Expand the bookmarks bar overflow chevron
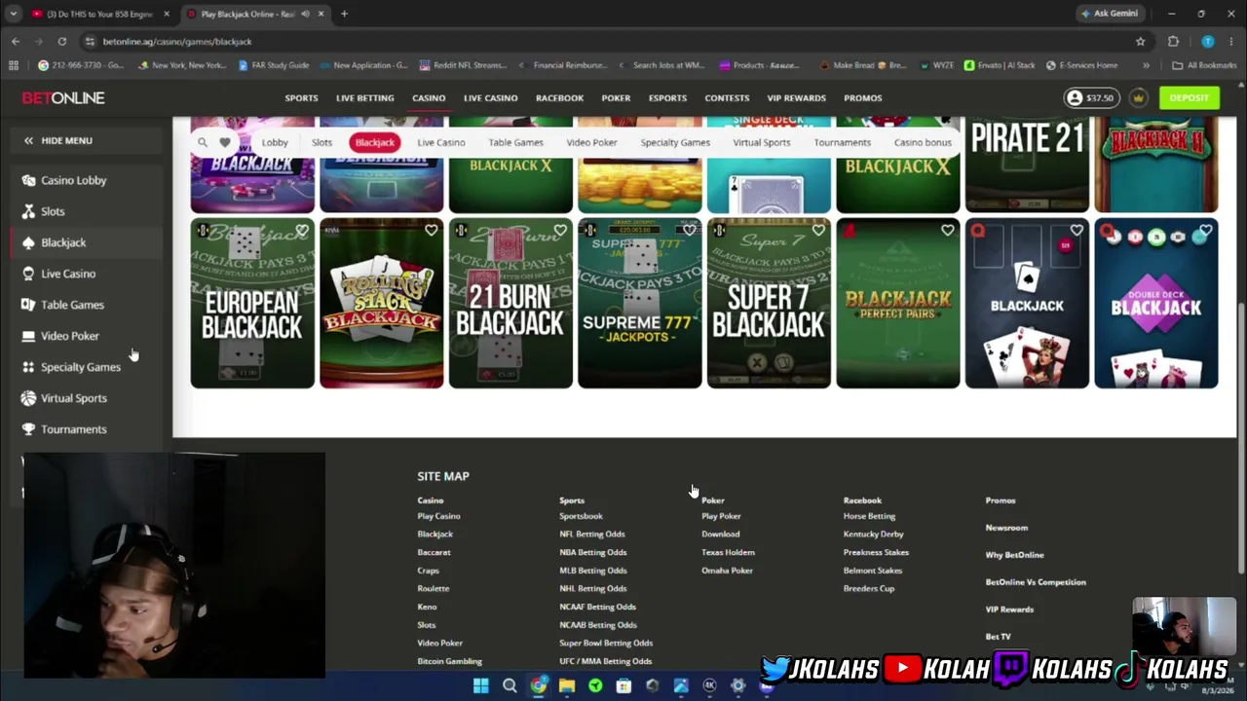Image resolution: width=1247 pixels, height=701 pixels. pyautogui.click(x=1146, y=65)
